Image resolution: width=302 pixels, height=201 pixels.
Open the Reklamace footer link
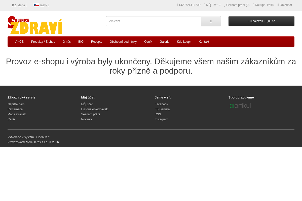pos(15,109)
